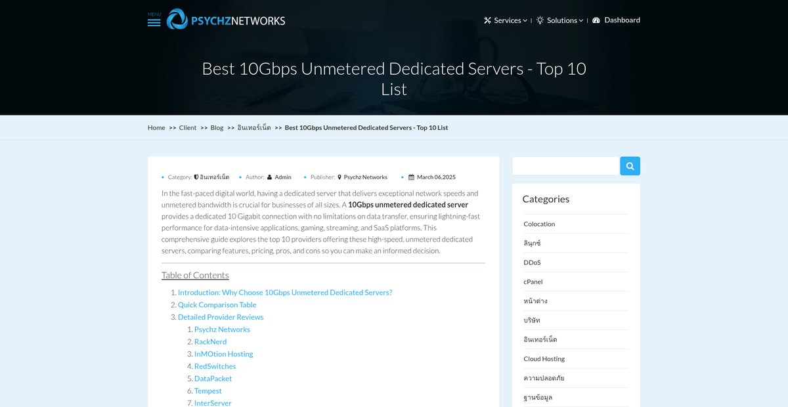The height and width of the screenshot is (407, 788).
Task: Open InMOtion Hosting contents link
Action: point(223,354)
